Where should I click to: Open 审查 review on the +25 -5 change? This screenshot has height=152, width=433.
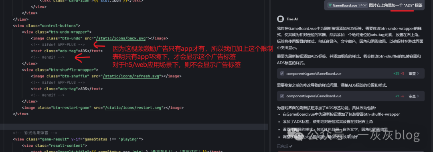(x=414, y=73)
